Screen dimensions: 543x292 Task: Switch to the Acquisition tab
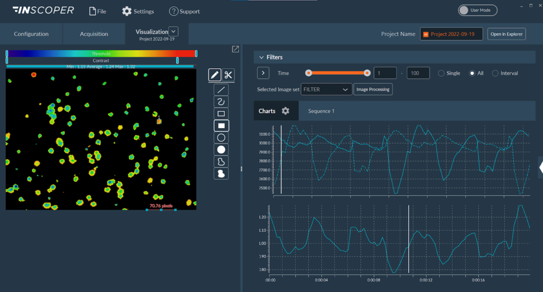coord(94,34)
